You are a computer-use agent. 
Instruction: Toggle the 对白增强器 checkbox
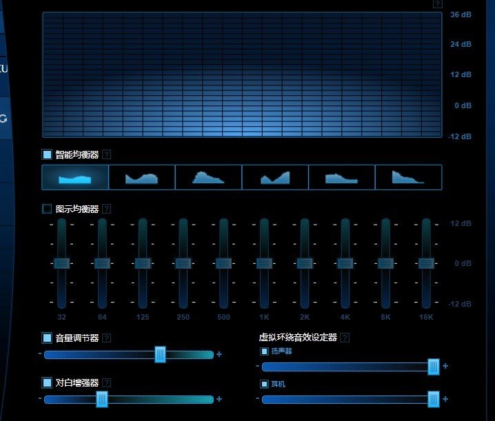coord(47,382)
